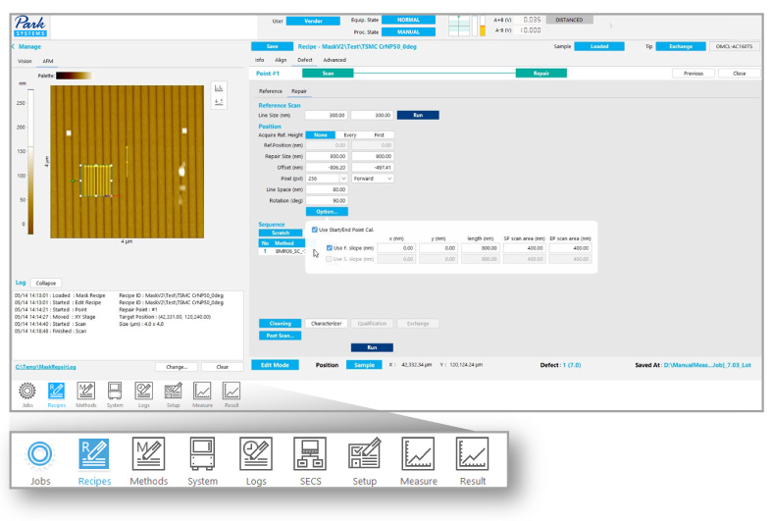Image resolution: width=773 pixels, height=521 pixels.
Task: Click the Post Scan... button
Action: [281, 335]
